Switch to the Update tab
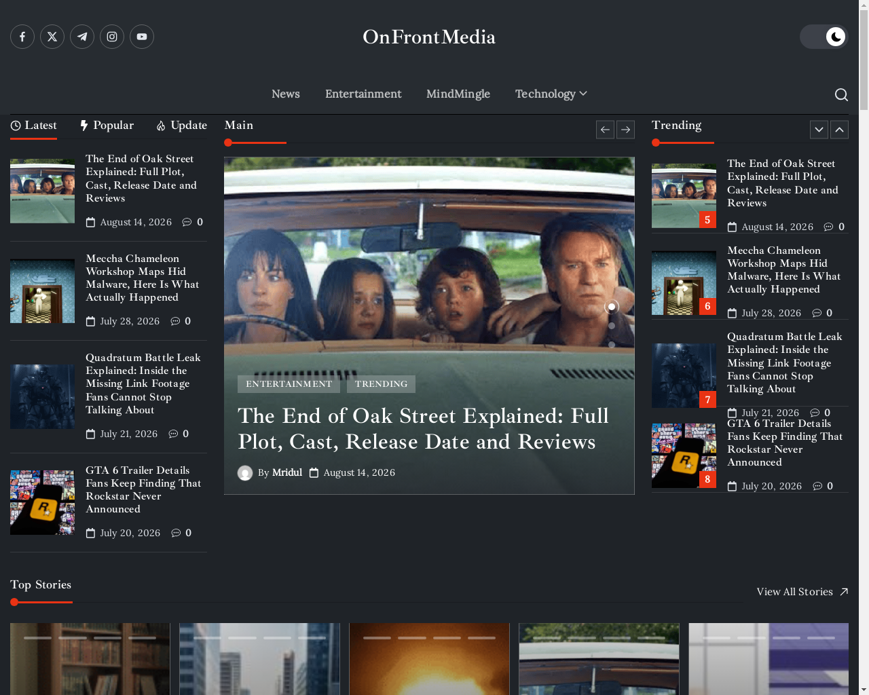Viewport: 869px width, 695px height. [181, 126]
